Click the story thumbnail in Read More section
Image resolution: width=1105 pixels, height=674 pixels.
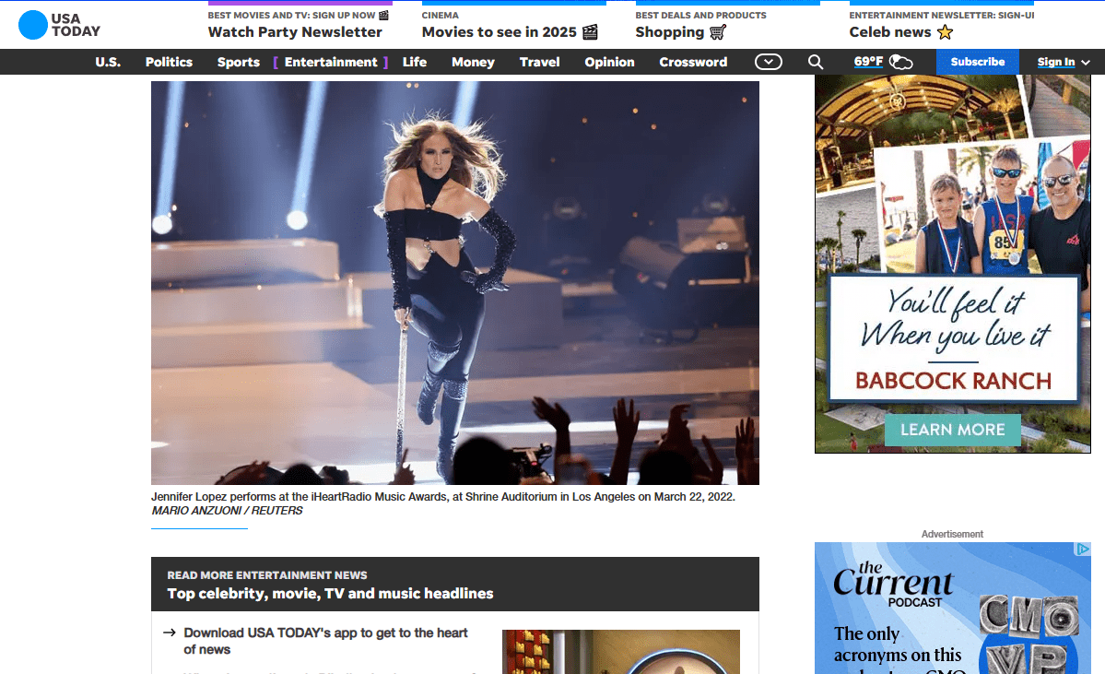(x=620, y=652)
